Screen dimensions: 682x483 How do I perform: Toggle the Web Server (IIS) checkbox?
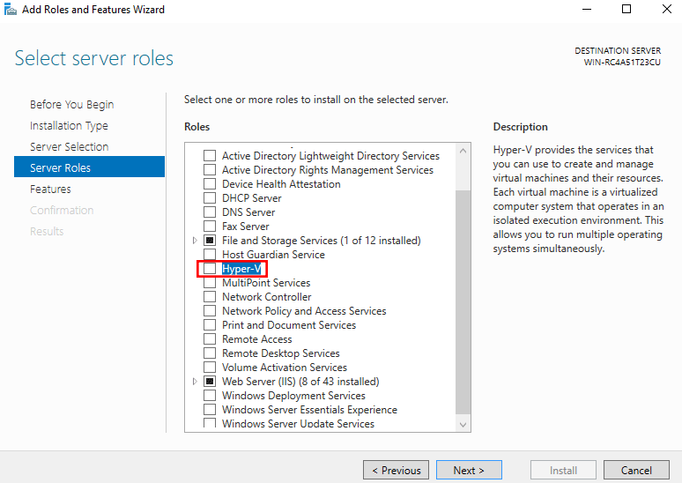click(210, 382)
